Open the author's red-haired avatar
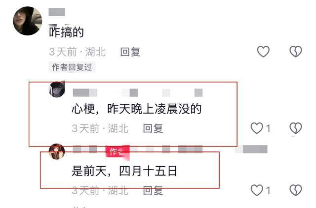The image size is (316, 208). pyautogui.click(x=57, y=151)
